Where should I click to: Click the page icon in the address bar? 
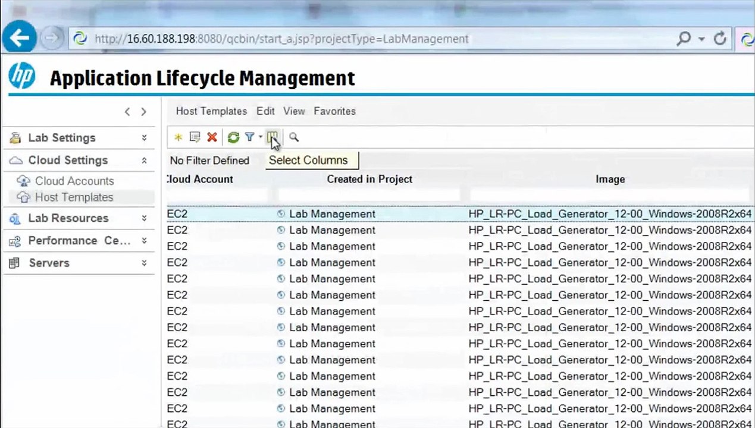80,39
